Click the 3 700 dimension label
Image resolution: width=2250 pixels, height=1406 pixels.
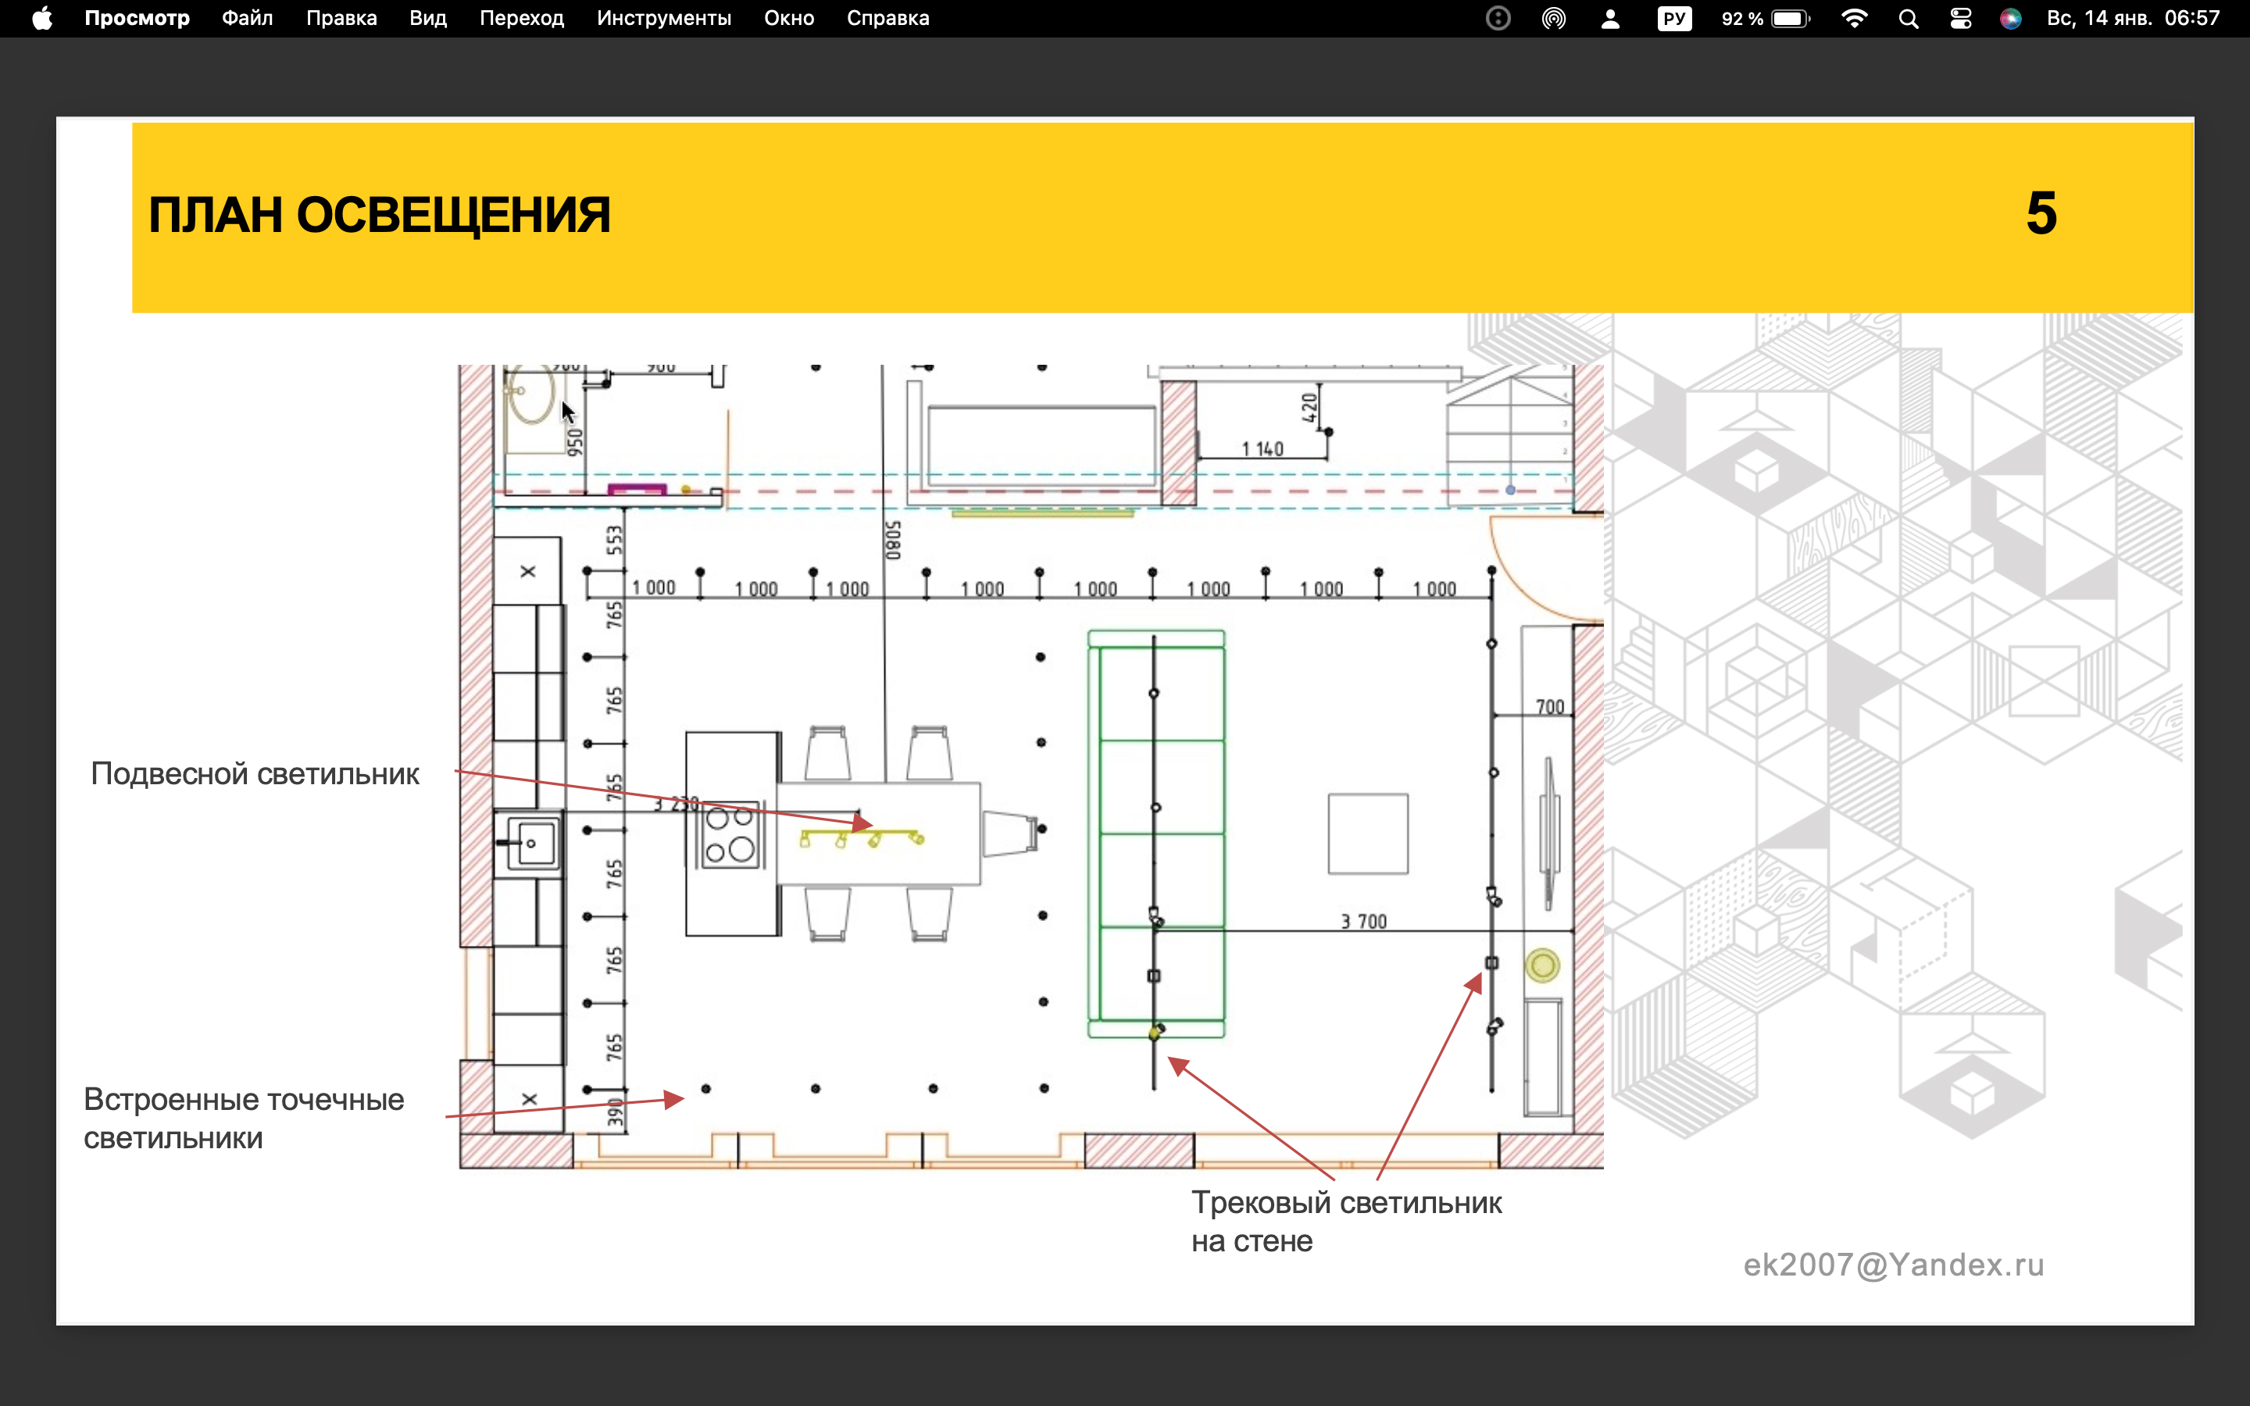[x=1364, y=921]
